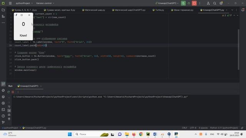Switch to Магический шар(ChatGPT).py tab
The width and height of the screenshot is (246, 138).
click(129, 10)
